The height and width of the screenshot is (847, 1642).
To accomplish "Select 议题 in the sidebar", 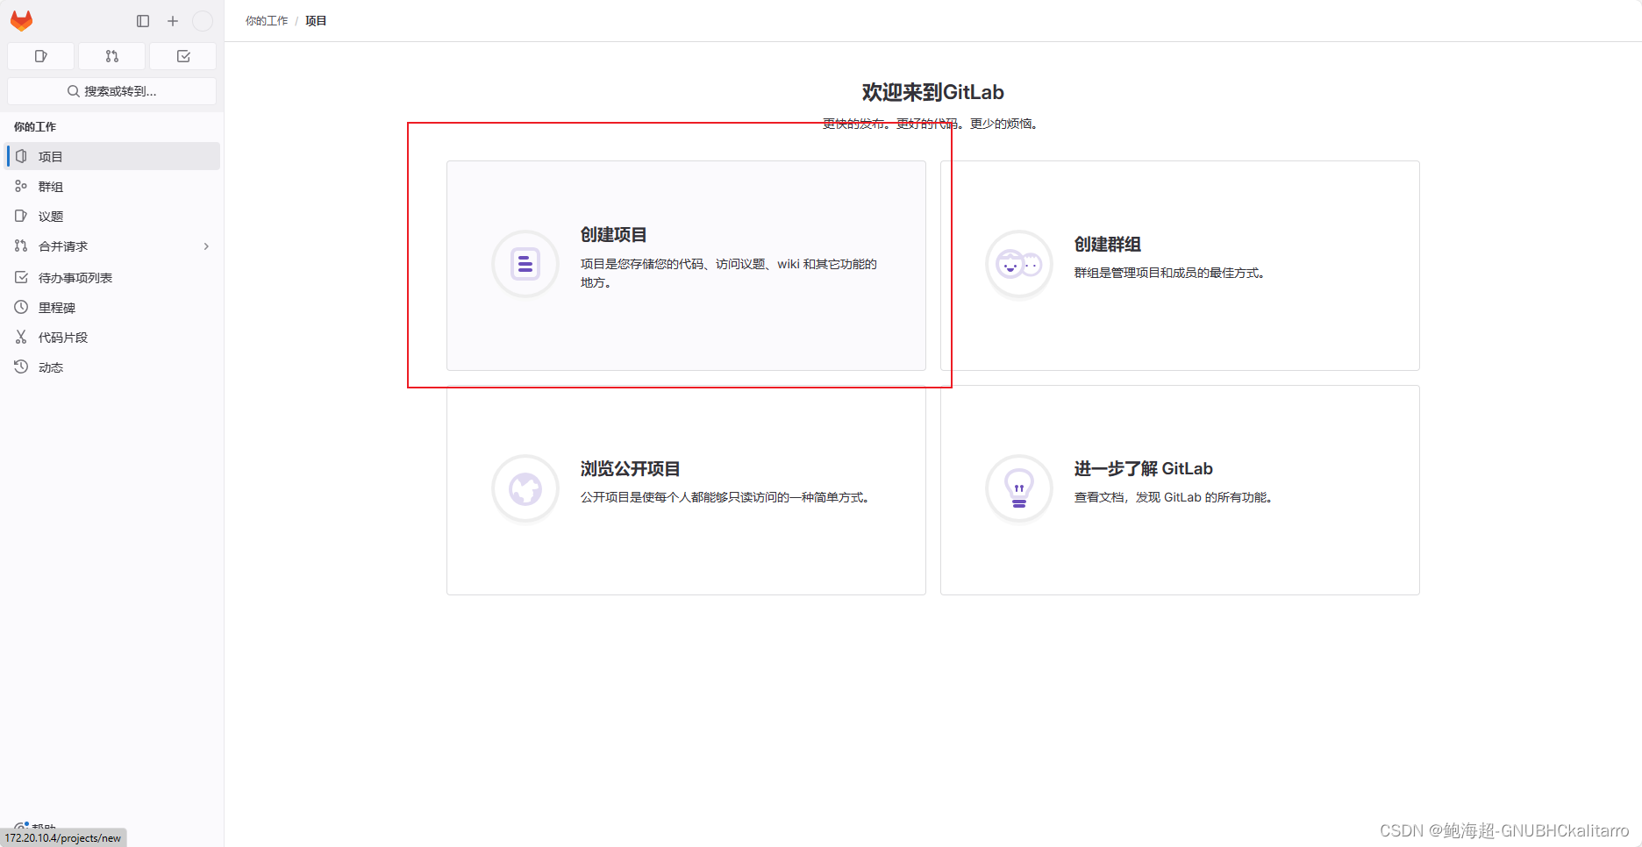I will coord(112,216).
